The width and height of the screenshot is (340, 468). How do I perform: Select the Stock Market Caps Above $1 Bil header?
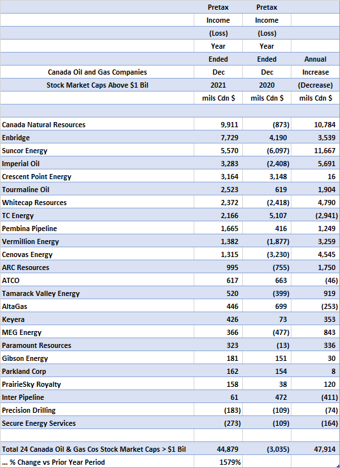(97, 86)
